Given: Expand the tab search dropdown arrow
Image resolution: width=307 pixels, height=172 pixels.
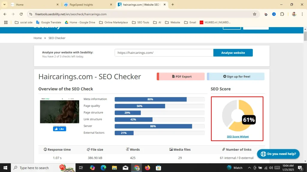Looking at the screenshot, I should pos(4,4).
